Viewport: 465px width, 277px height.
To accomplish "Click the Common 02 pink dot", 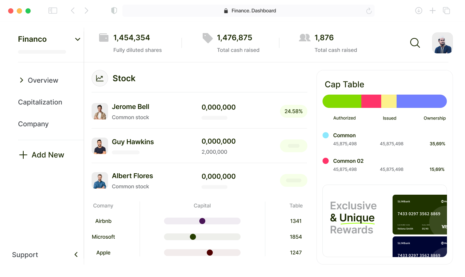I will pyautogui.click(x=326, y=161).
